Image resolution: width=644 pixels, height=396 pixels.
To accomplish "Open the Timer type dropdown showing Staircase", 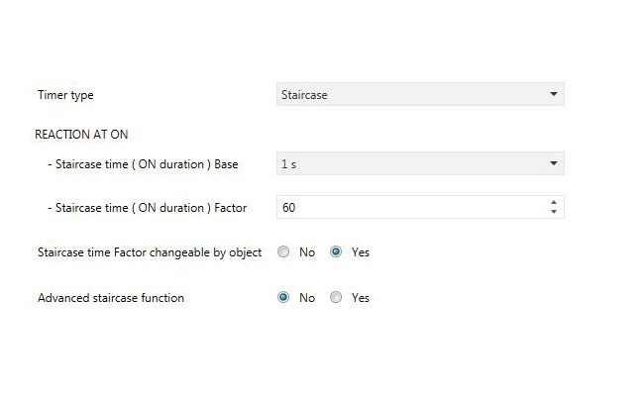I will [x=419, y=95].
